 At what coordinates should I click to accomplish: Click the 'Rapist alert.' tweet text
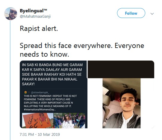pyautogui.click(x=39, y=28)
